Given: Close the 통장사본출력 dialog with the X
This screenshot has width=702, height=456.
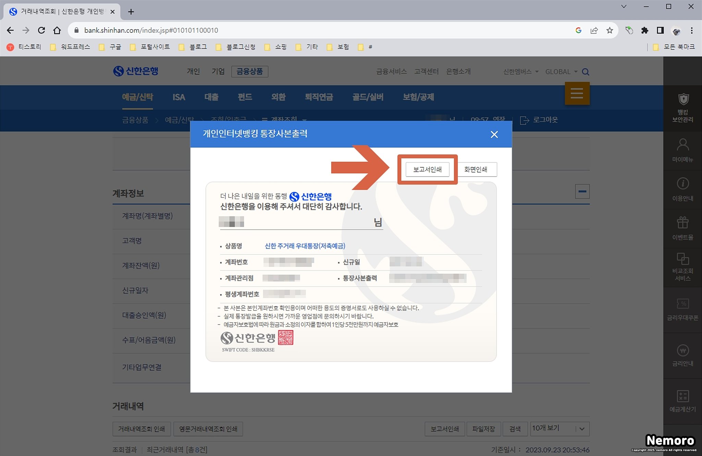Looking at the screenshot, I should [494, 135].
